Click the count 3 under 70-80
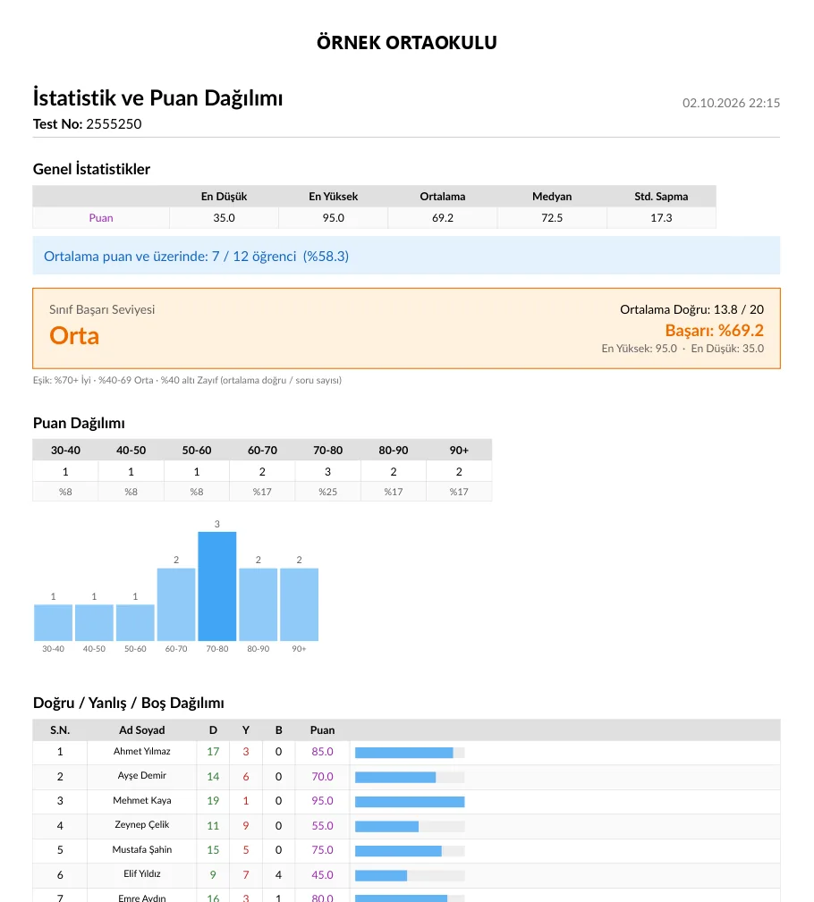 point(328,472)
